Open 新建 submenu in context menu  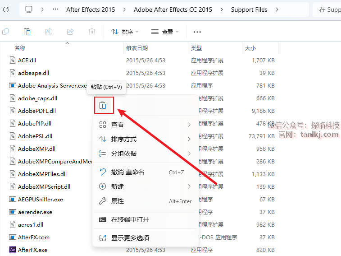[145, 186]
